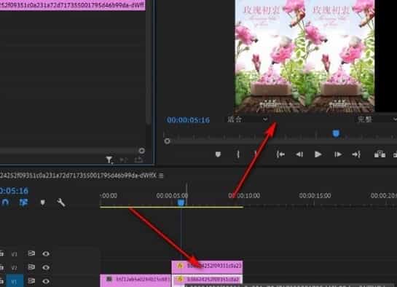The height and width of the screenshot is (287, 397).
Task: Click dimmed delete icon in Project panel footer
Action: click(x=138, y=160)
